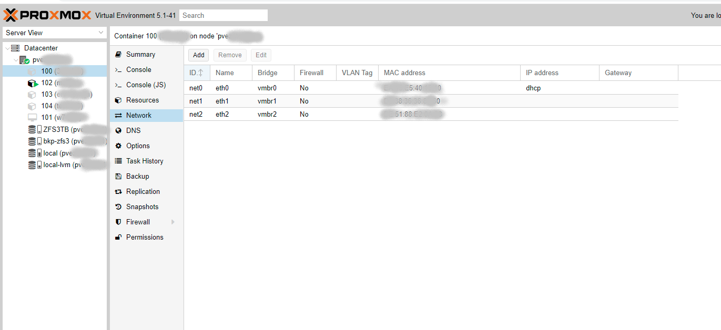The height and width of the screenshot is (330, 721).
Task: Click the Proxmox logo icon
Action: (11, 15)
